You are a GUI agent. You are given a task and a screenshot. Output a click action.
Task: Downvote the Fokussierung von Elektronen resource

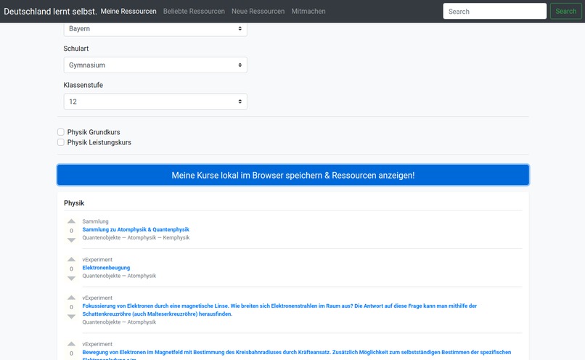click(x=71, y=316)
